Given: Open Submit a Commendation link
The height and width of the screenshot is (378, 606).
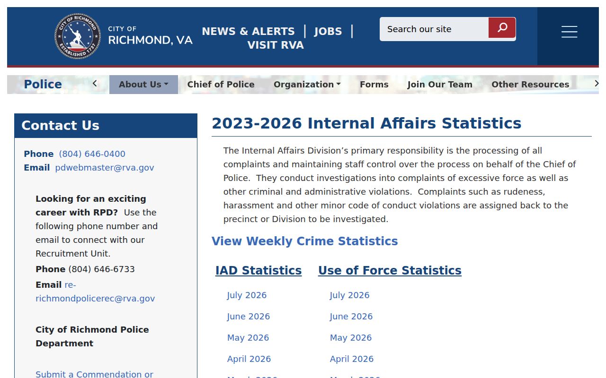Looking at the screenshot, I should (94, 374).
